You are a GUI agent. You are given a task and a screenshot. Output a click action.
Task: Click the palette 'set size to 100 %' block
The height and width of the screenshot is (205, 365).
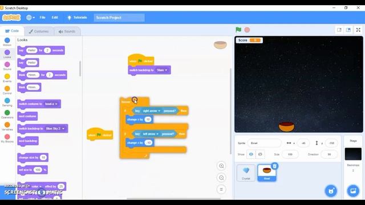(33, 170)
